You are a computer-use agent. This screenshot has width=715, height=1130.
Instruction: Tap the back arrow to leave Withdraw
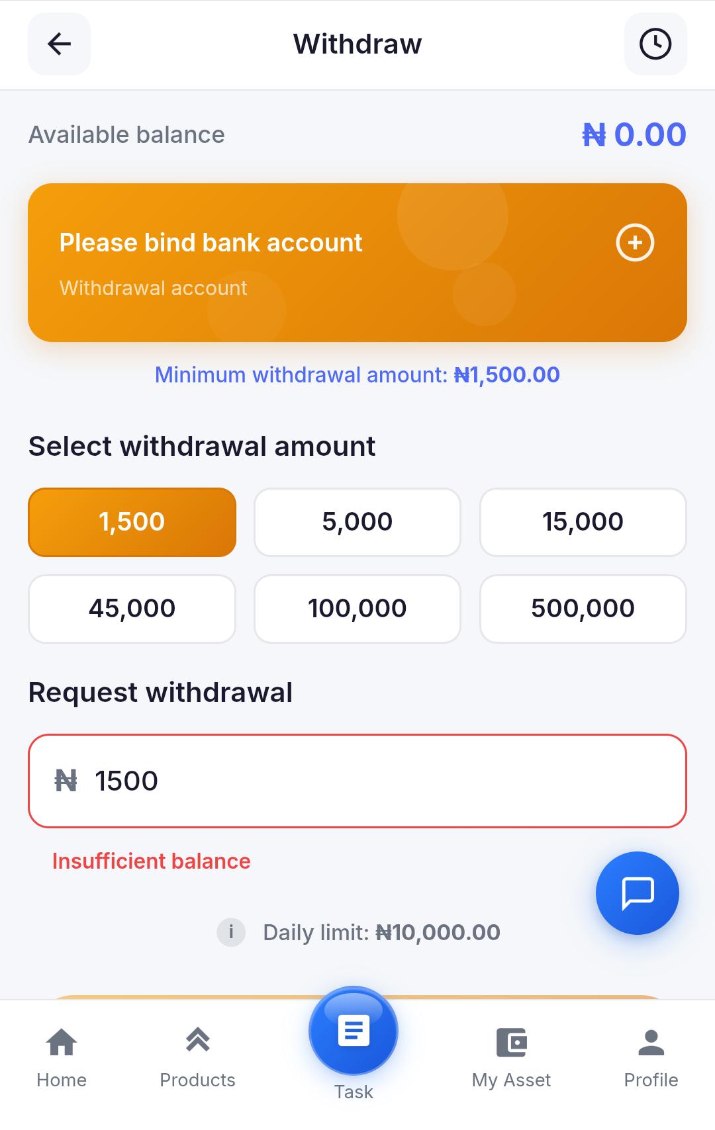59,44
